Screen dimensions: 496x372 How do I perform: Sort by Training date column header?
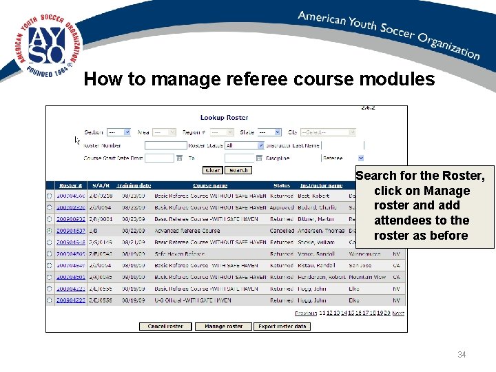coord(134,185)
